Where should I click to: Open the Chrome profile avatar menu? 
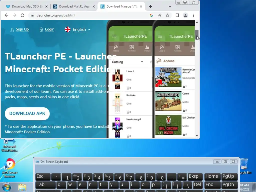click(x=185, y=15)
